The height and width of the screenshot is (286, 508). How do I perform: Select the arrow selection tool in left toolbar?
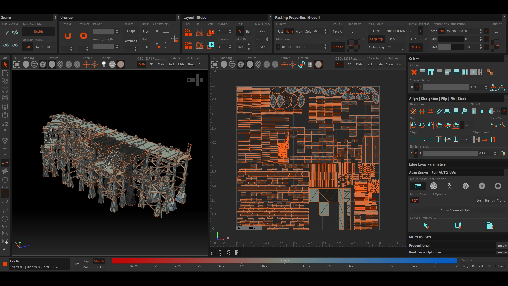[5, 64]
